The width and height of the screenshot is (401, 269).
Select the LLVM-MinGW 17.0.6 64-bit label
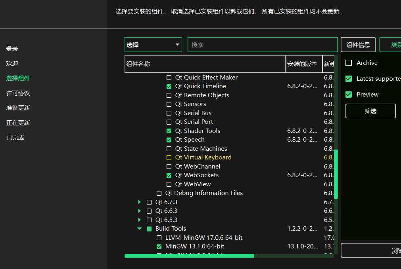point(204,238)
